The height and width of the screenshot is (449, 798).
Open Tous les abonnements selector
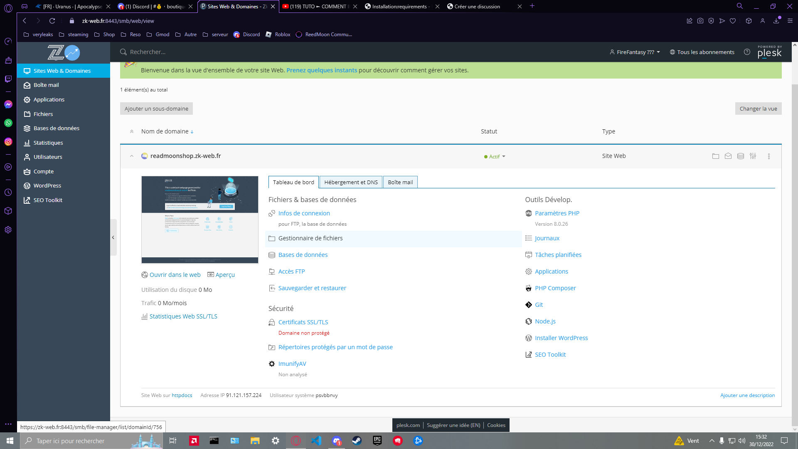(702, 52)
